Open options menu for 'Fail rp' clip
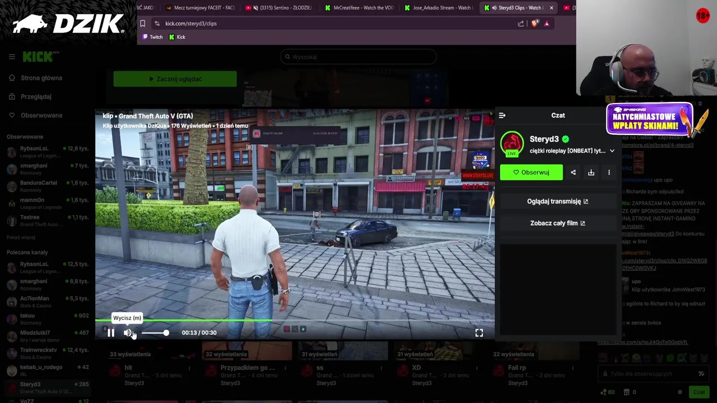This screenshot has height=403, width=717. [572, 368]
